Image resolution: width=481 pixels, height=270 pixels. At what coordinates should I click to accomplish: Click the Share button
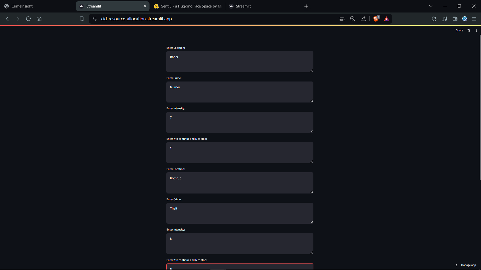[x=459, y=30]
